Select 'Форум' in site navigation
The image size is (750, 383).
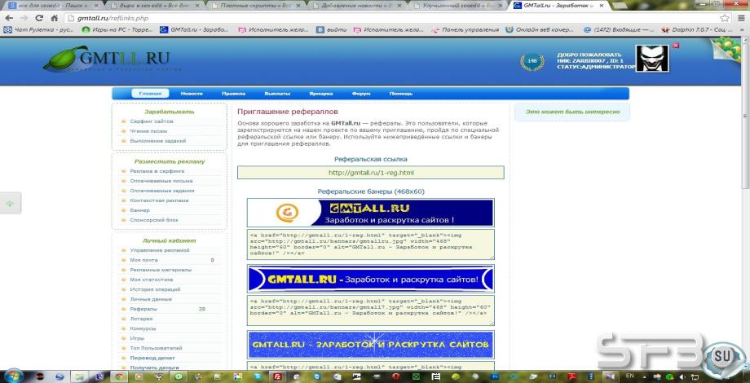tap(361, 94)
